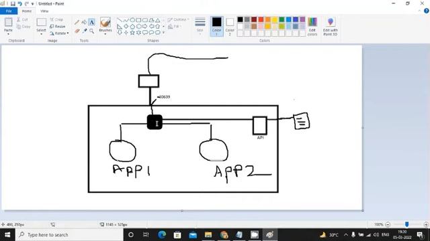Collapse the ribbon with the chevron

click(x=419, y=11)
